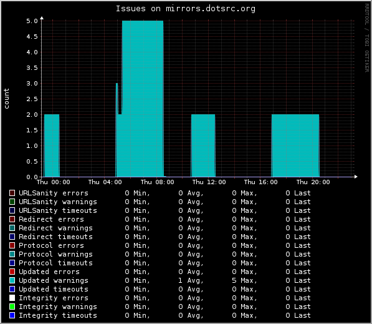
Task: Click the wide cyan bar near Thu 20:00
Action: point(295,145)
